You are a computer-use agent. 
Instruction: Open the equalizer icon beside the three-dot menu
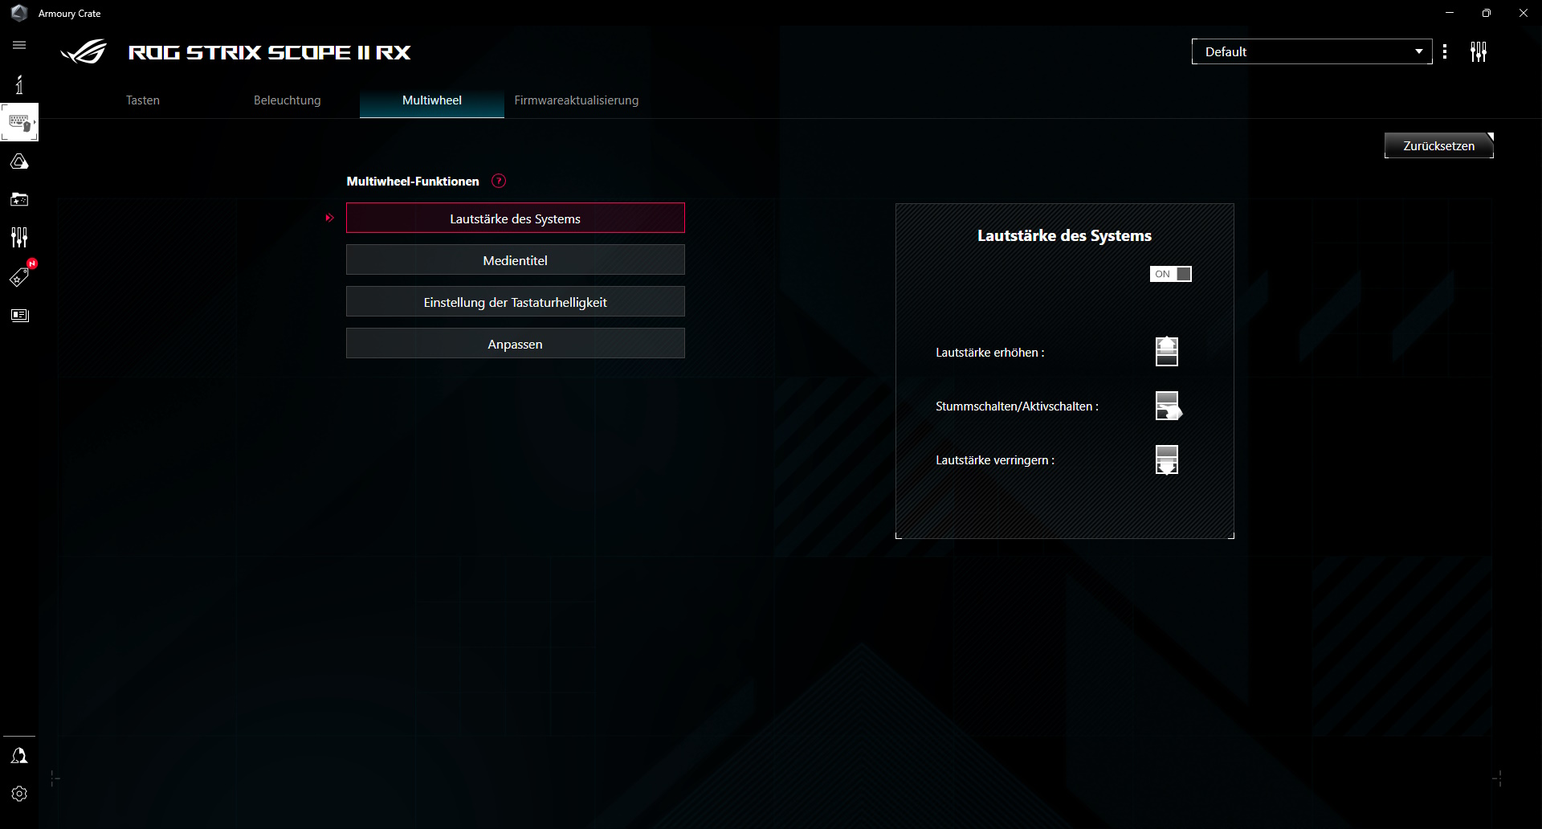tap(1479, 51)
